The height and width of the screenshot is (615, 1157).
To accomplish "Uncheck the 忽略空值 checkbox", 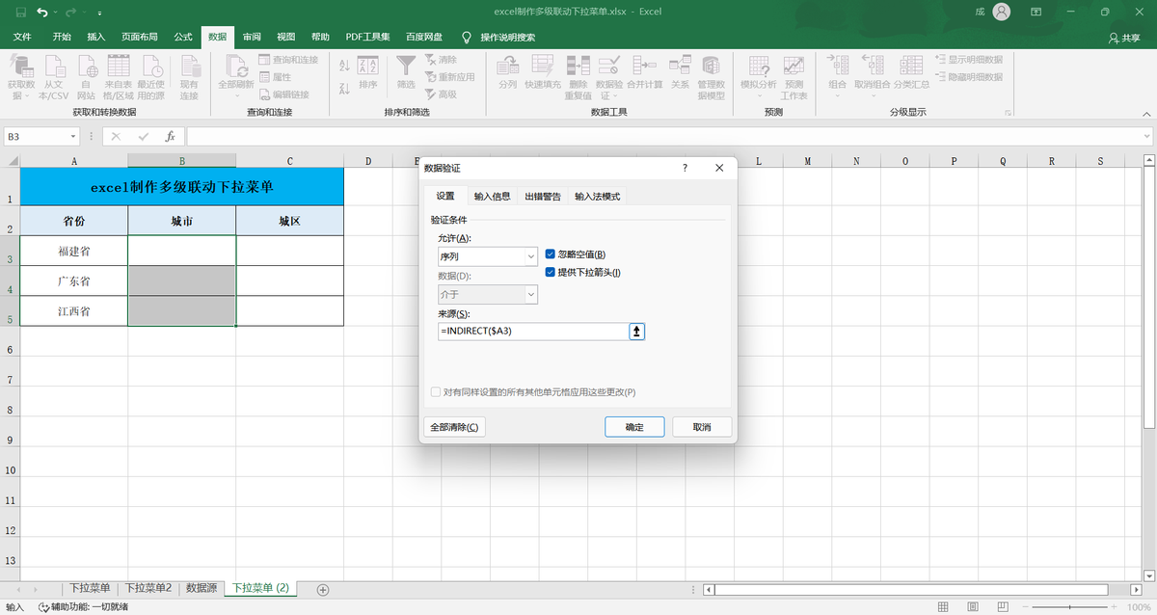I will point(551,254).
